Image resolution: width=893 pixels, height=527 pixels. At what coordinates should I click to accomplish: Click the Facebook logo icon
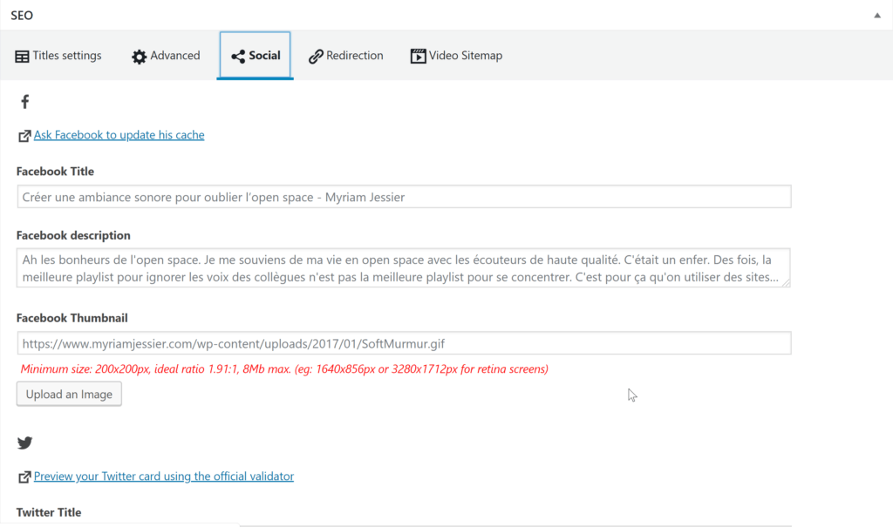point(25,102)
